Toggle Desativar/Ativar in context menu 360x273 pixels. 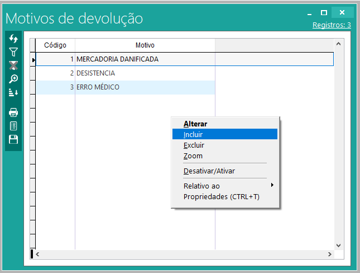209,171
